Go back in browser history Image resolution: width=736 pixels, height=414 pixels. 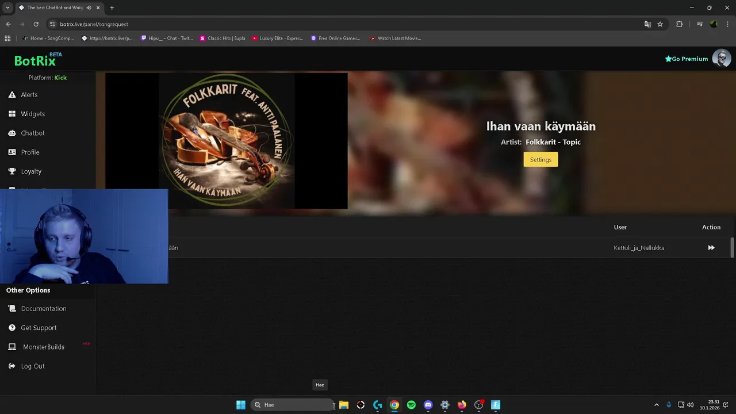pyautogui.click(x=8, y=24)
